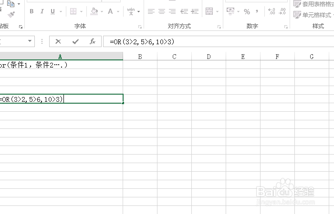The image size is (334, 214).
Task: Align text right
Action: click(172, 11)
